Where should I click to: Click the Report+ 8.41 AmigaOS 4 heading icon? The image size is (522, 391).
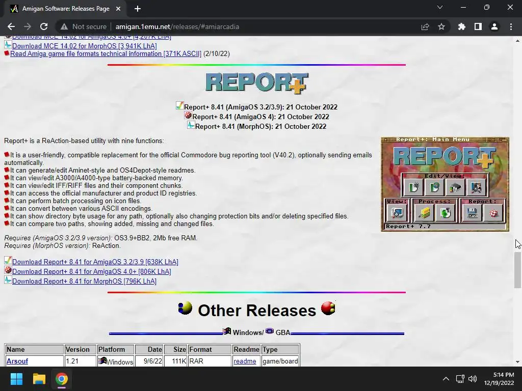coord(188,116)
